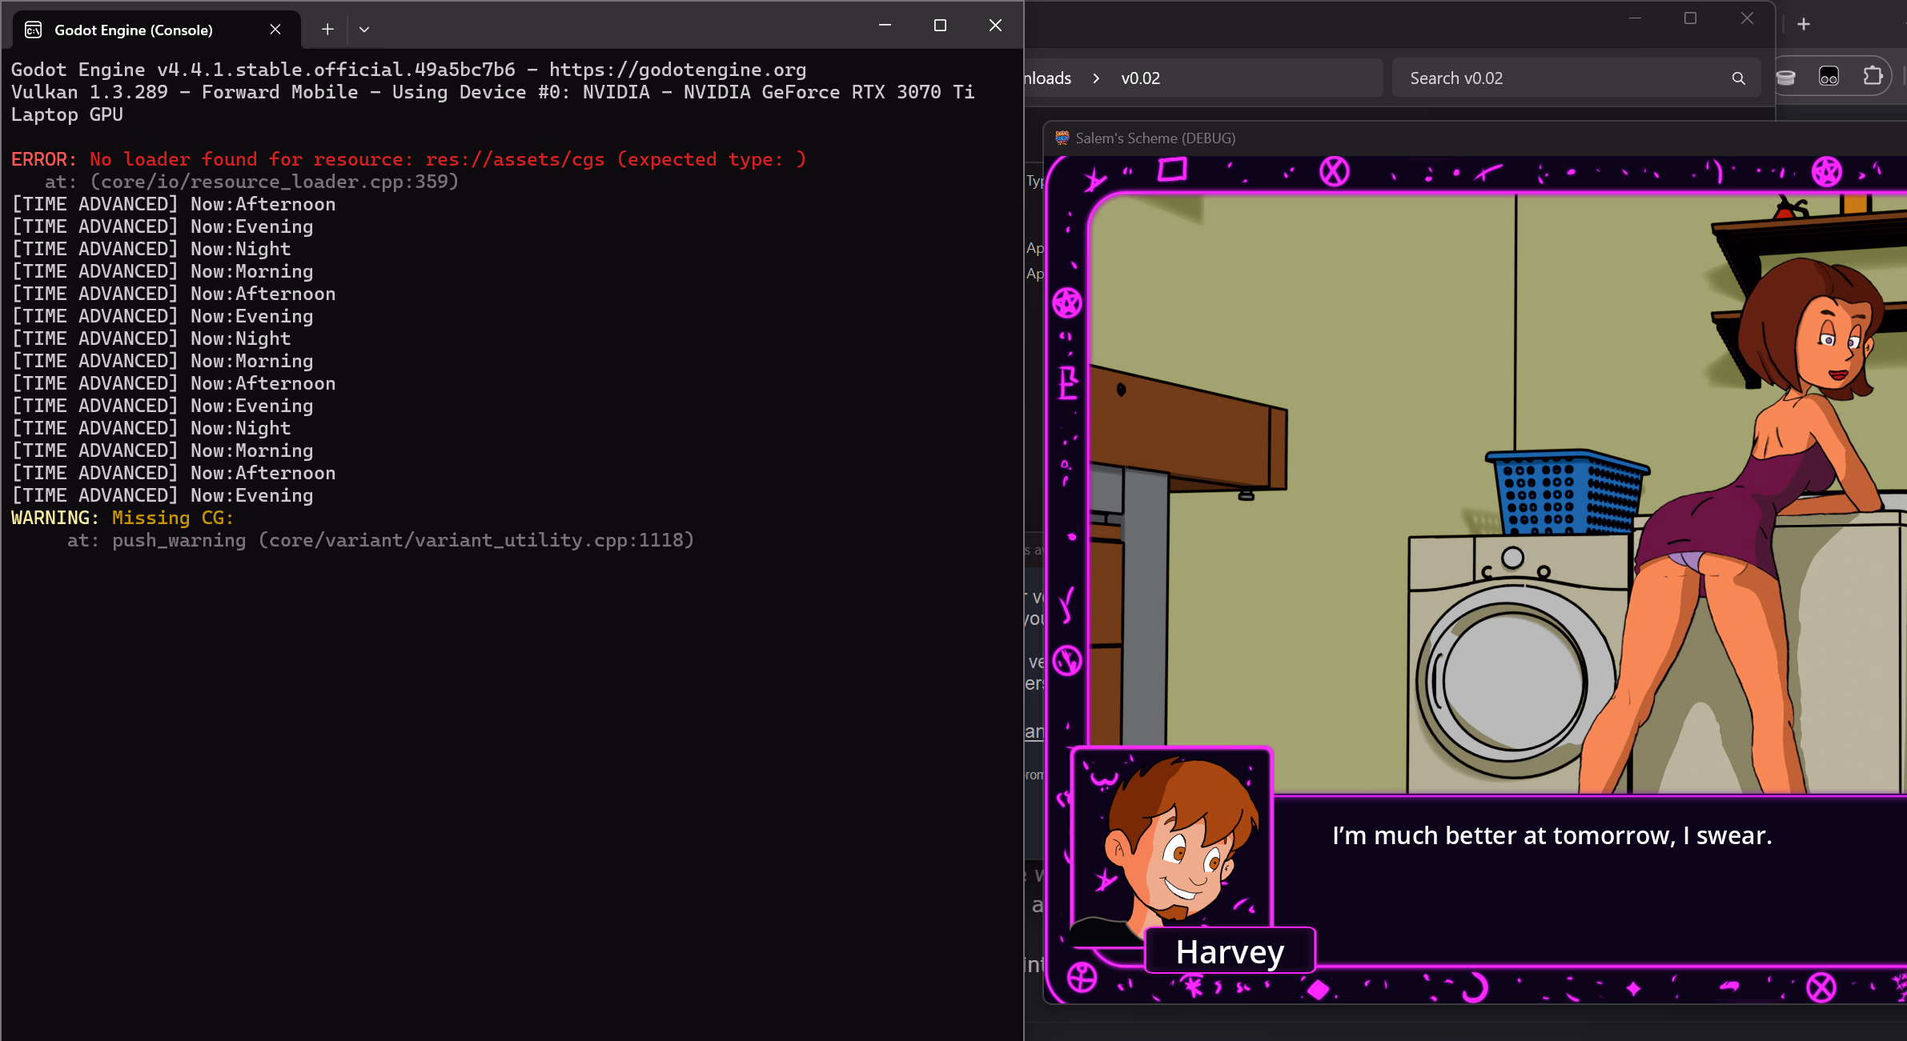Viewport: 1907px width, 1041px height.
Task: Expand the breadcrumb chevron before v0.02
Action: 1096,78
